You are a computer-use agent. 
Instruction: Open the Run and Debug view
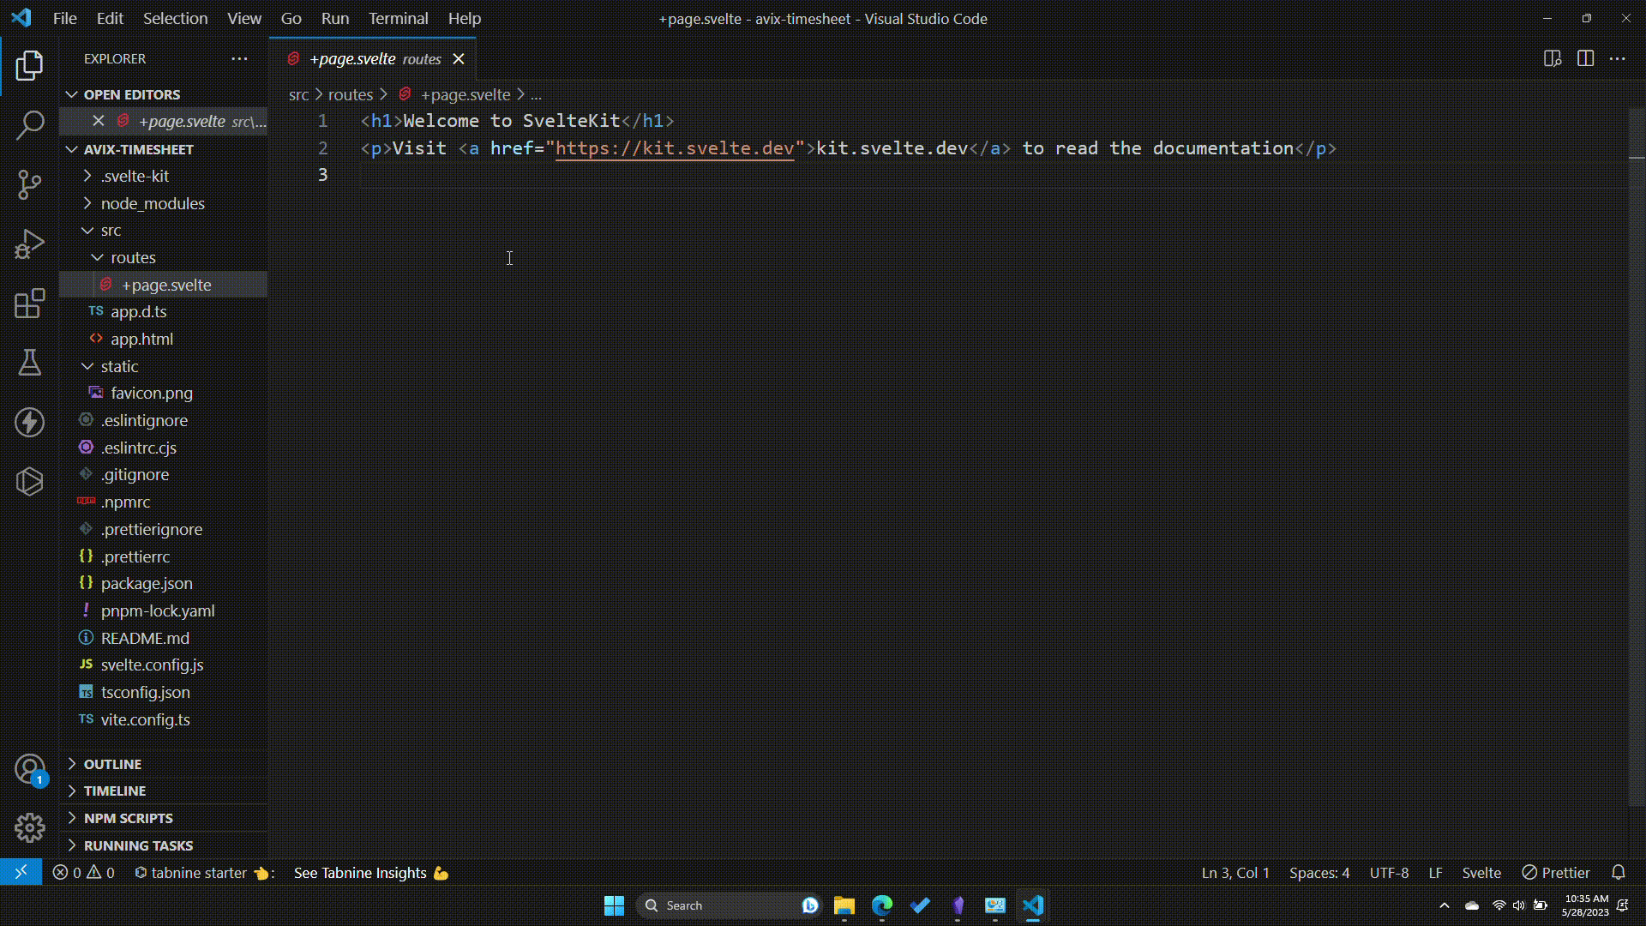pos(30,244)
